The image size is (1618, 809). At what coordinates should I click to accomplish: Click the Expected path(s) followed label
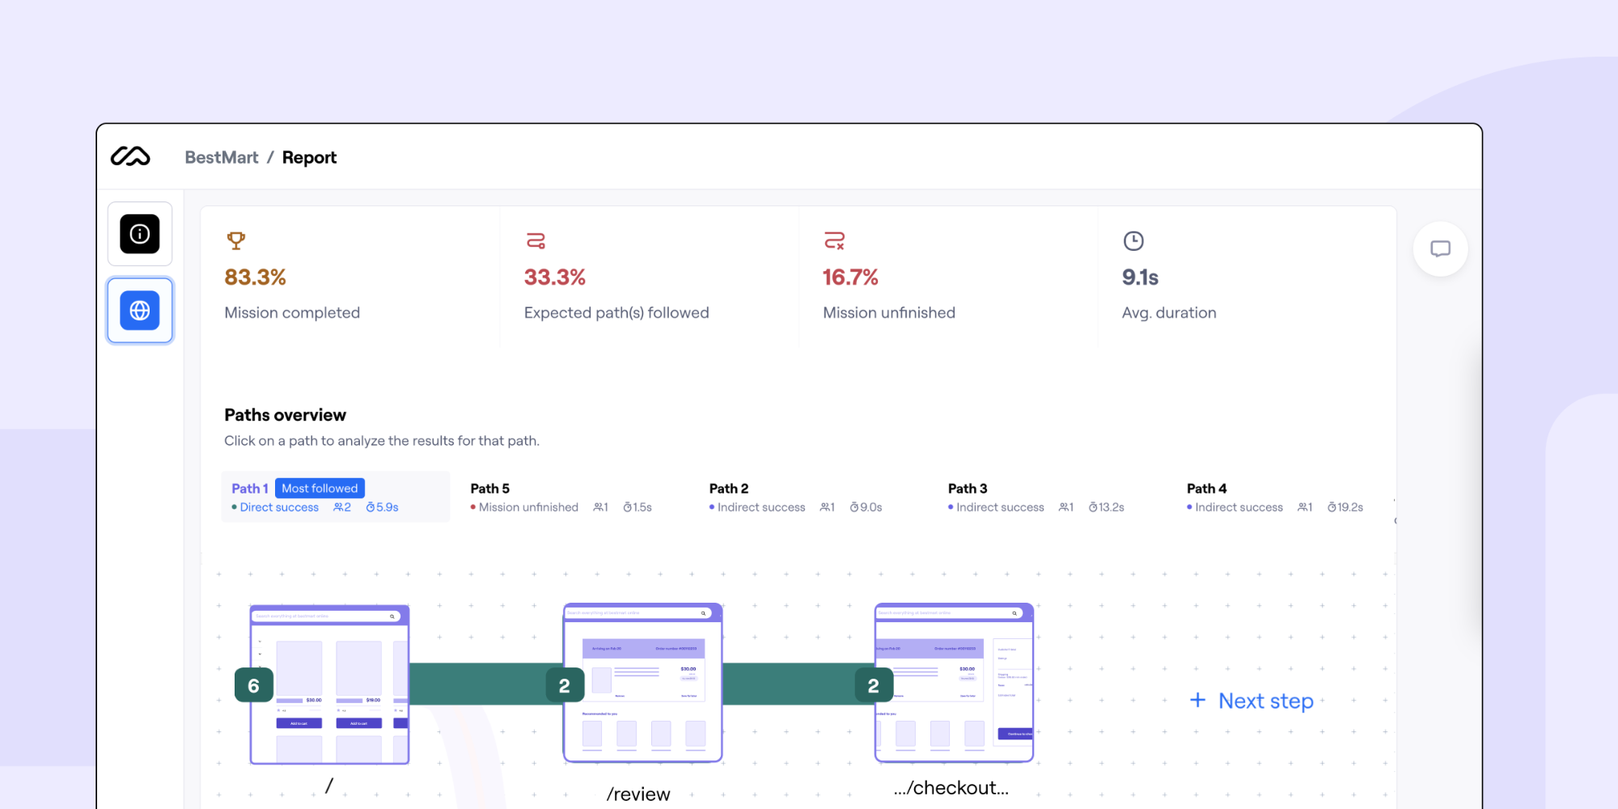click(x=616, y=312)
